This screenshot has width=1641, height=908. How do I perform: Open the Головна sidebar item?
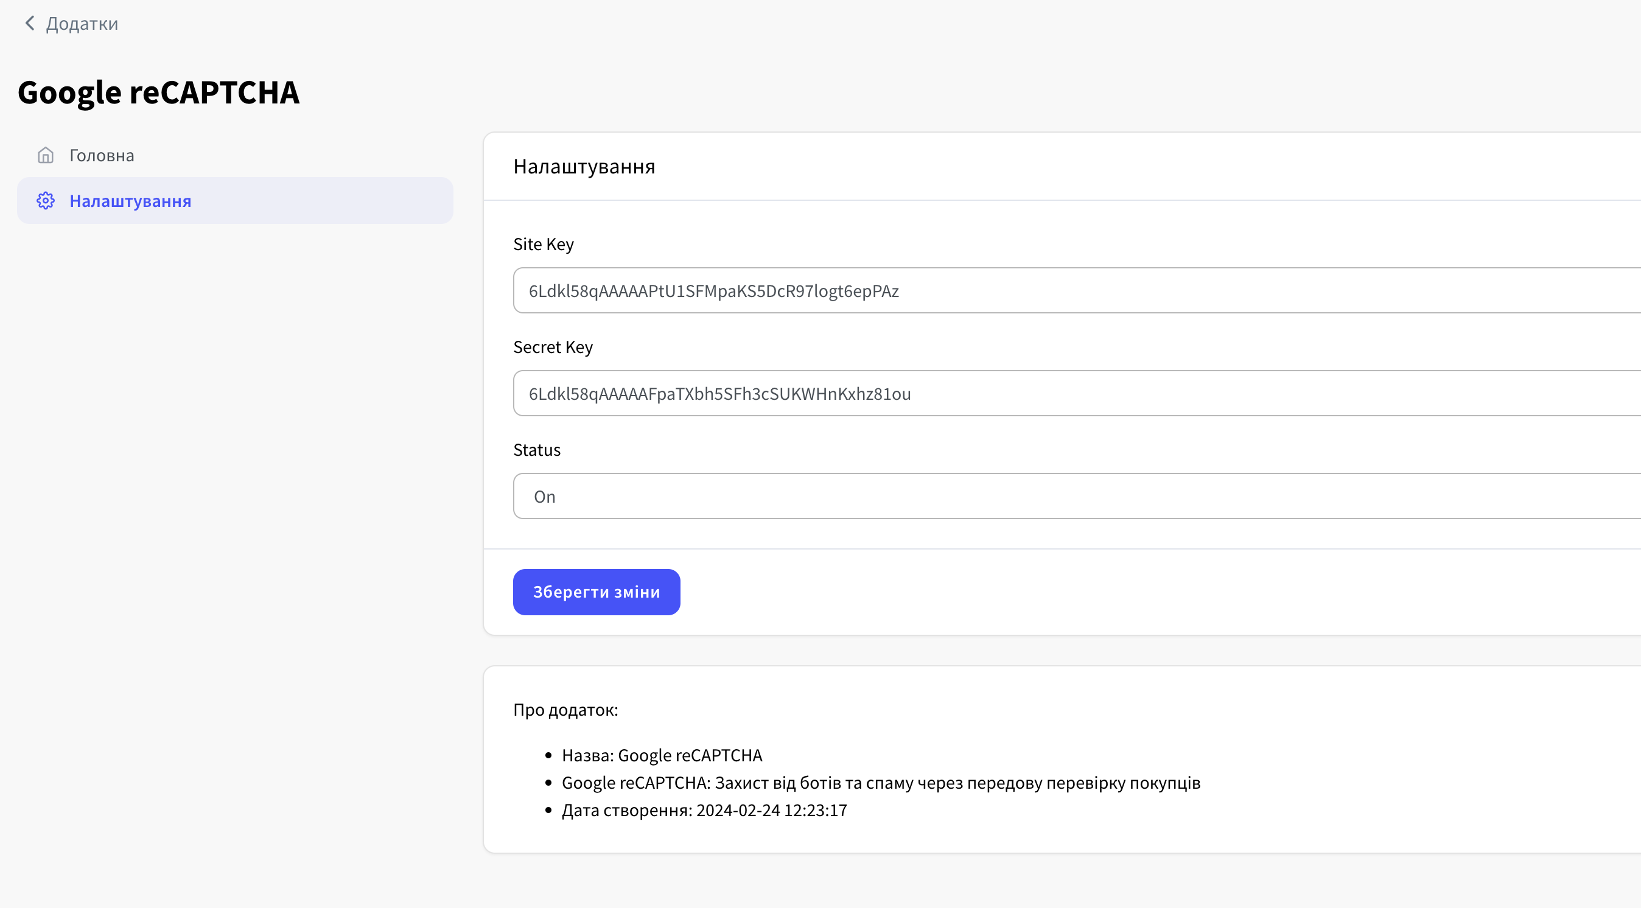coord(235,155)
